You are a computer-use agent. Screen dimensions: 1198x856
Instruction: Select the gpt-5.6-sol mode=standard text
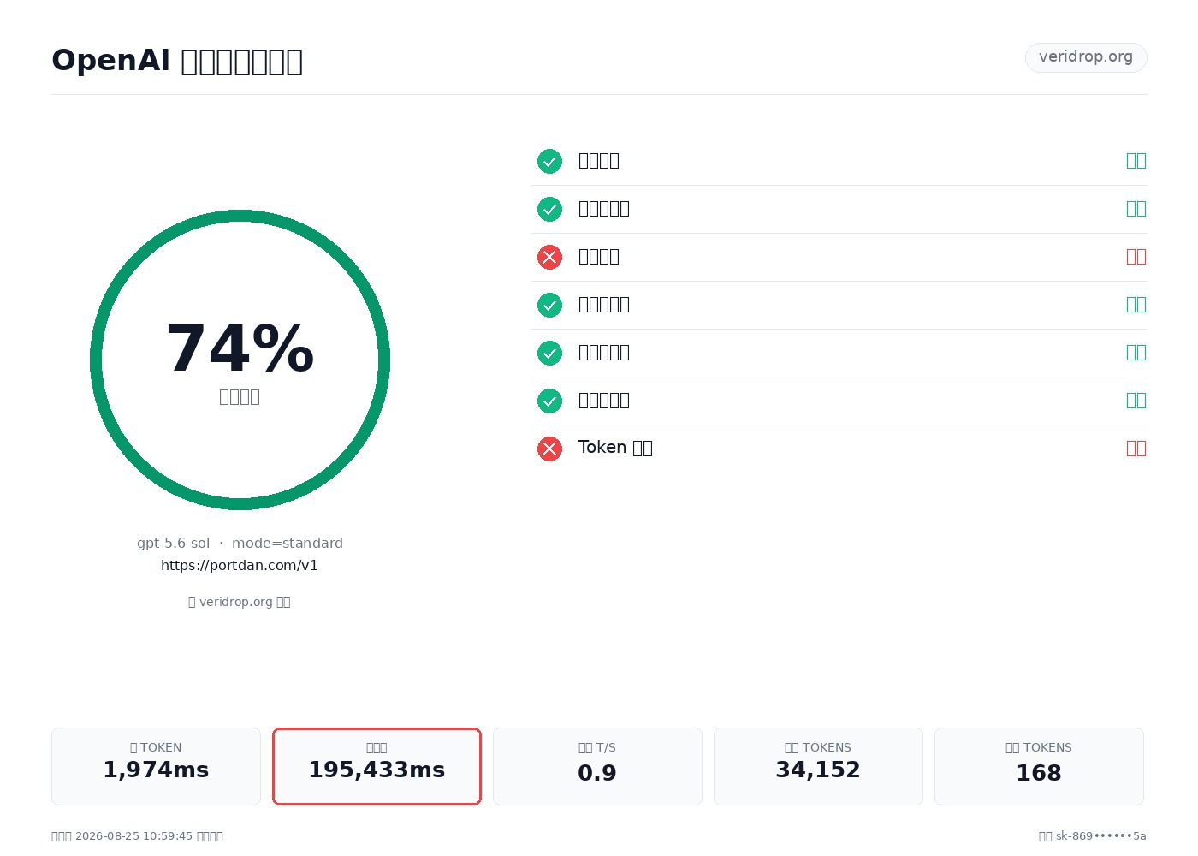pyautogui.click(x=240, y=543)
